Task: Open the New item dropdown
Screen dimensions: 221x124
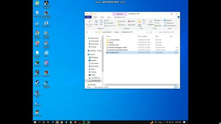Action: click(x=144, y=20)
